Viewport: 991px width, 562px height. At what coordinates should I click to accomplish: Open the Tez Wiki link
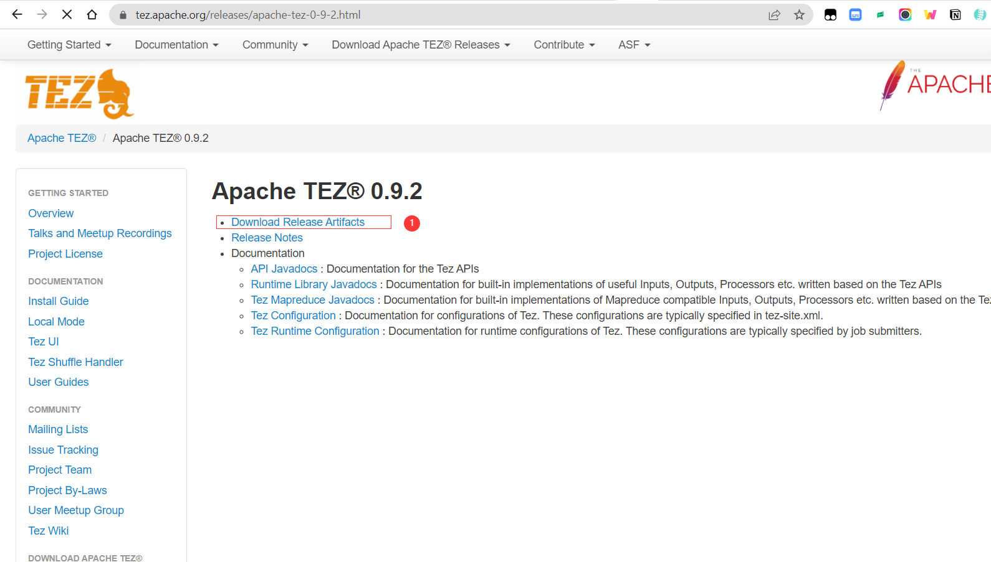[x=48, y=531]
